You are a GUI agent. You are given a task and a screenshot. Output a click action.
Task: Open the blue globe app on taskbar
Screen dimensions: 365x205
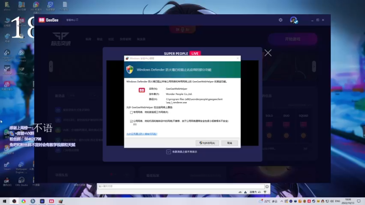[33, 201]
